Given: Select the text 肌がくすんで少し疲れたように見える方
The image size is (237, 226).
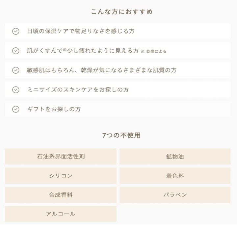Looking at the screenshot, I should [x=82, y=51].
